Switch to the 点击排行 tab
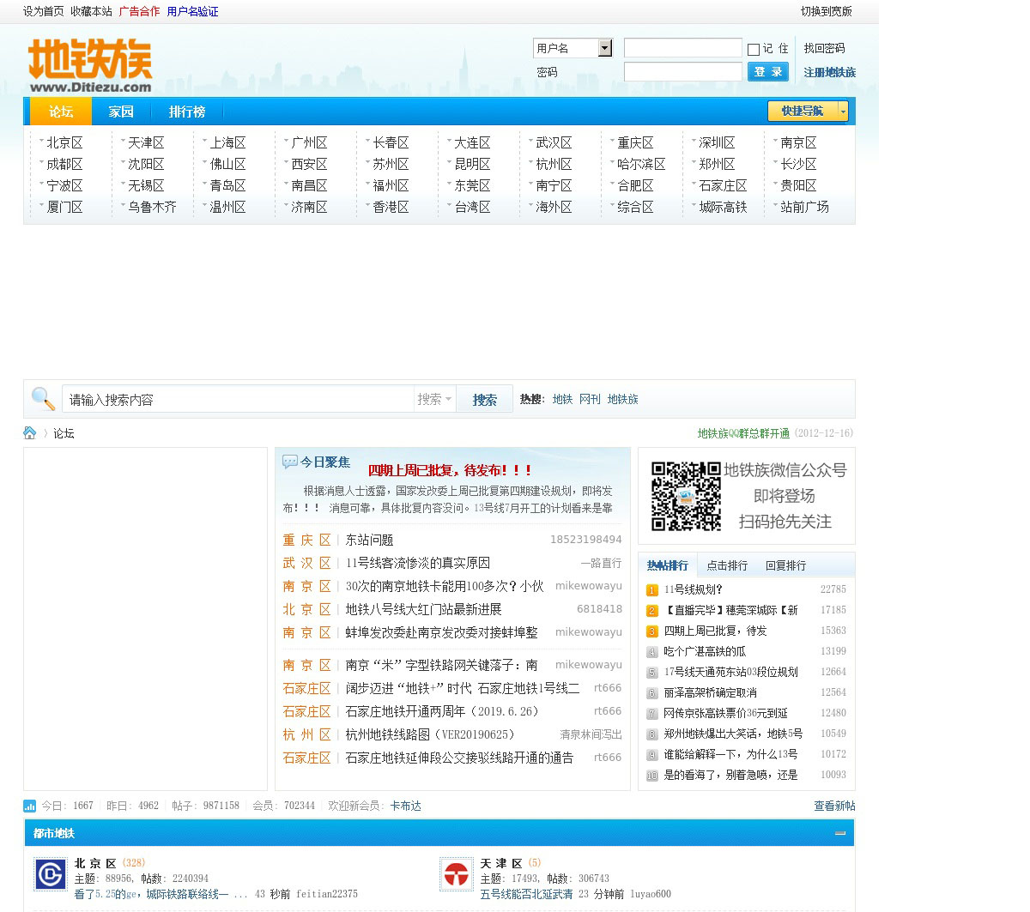 (727, 565)
